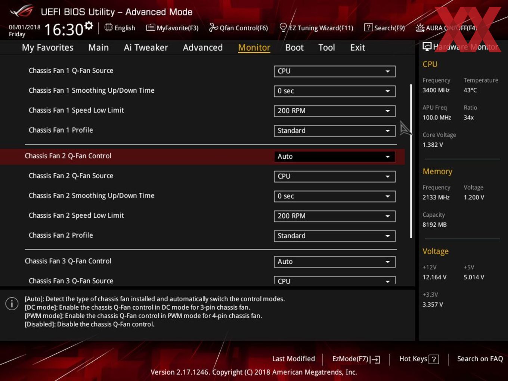This screenshot has width=508, height=381.
Task: Click the EZ Tuning Wizard bulb icon
Action: [283, 27]
